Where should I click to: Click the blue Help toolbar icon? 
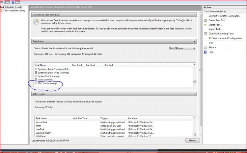click(x=13, y=2)
